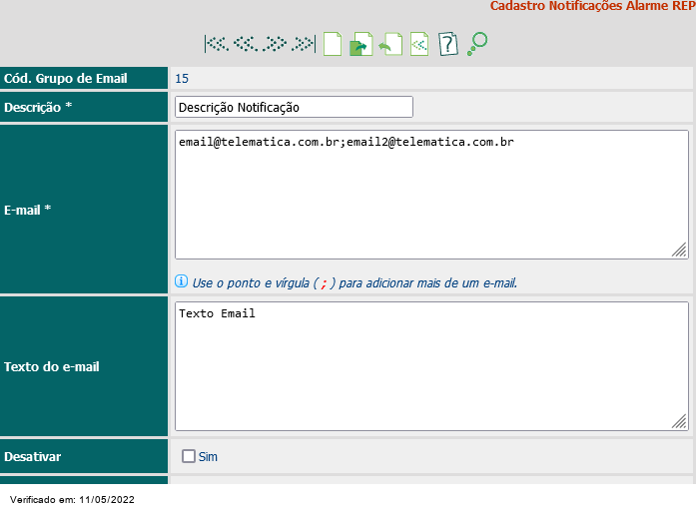Go to next record navigation icon
Screen dimensions: 696x514
click(x=275, y=44)
